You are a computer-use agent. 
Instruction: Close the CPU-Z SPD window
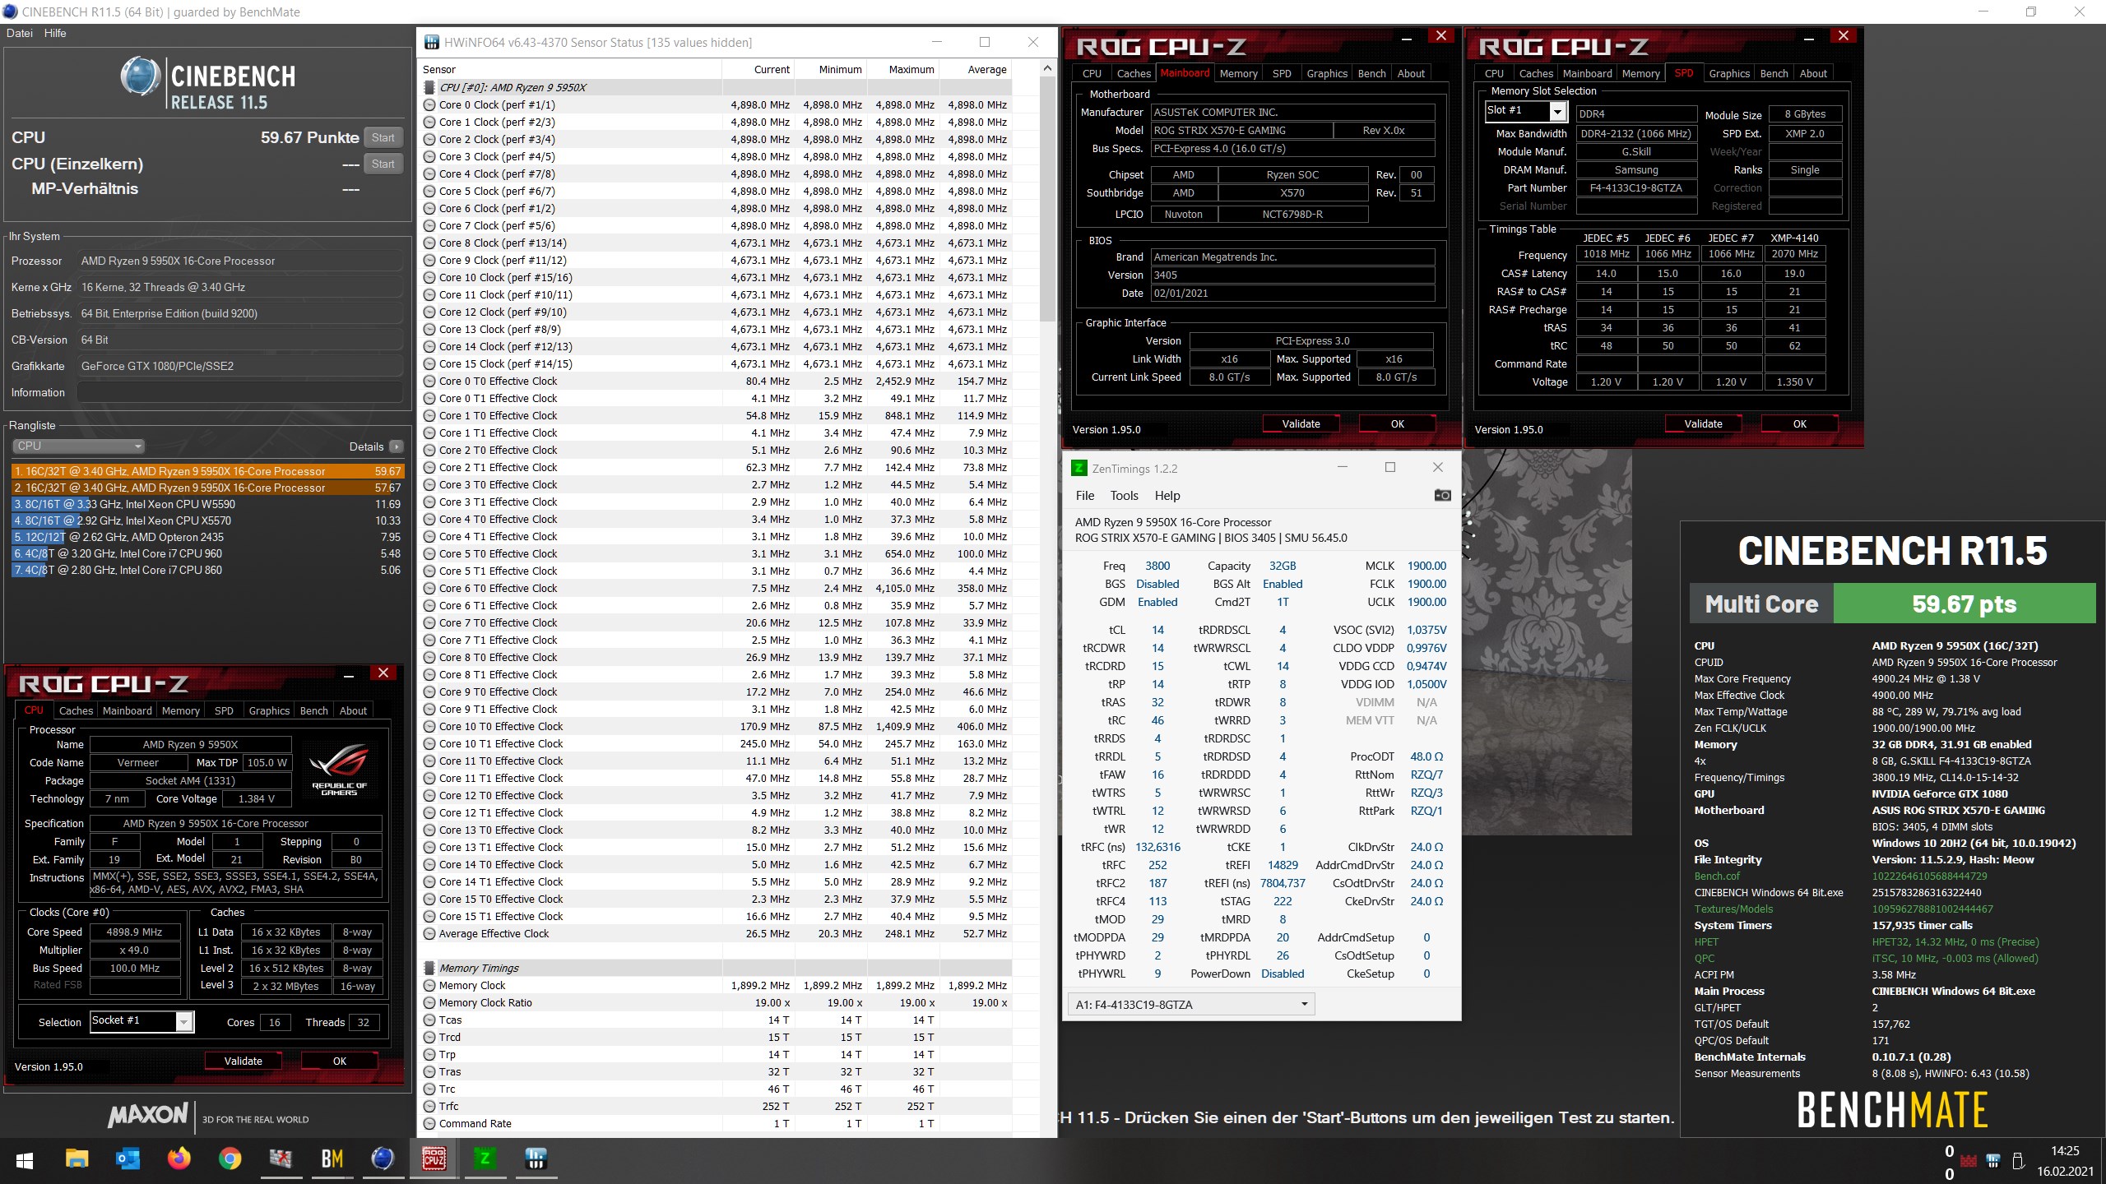(x=1844, y=36)
